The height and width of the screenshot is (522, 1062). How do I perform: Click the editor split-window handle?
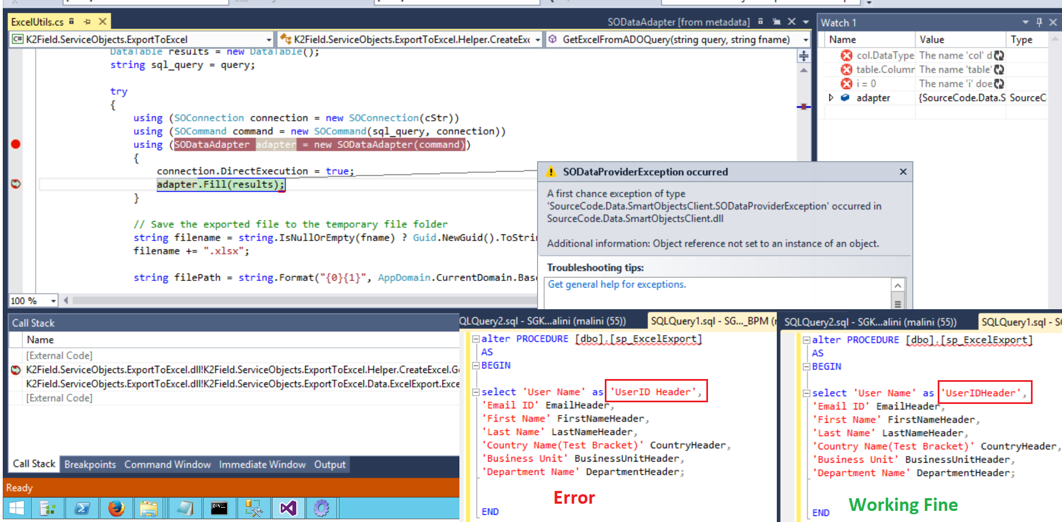click(x=803, y=56)
